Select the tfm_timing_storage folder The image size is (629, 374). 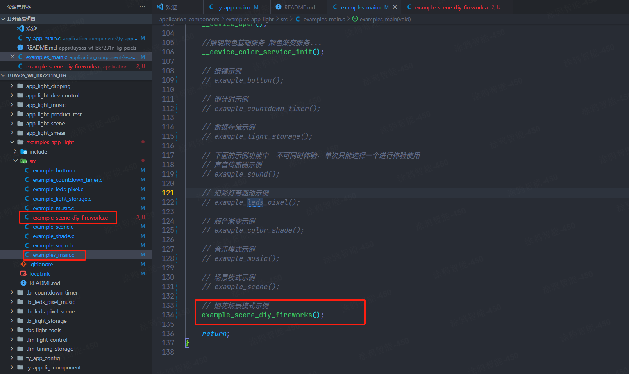[50, 349]
